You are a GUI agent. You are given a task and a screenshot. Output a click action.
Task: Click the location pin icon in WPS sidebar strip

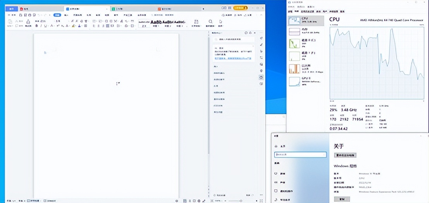pyautogui.click(x=261, y=71)
